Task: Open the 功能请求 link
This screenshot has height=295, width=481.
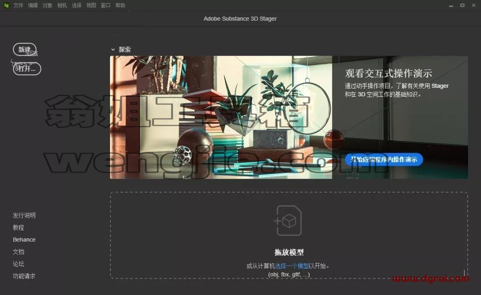Action: (24, 276)
